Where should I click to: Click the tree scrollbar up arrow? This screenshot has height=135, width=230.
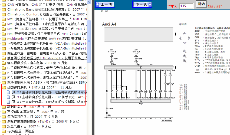89,2
